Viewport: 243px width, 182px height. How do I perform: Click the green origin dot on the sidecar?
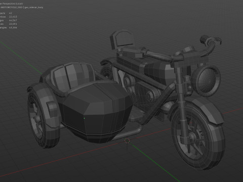tap(84, 118)
